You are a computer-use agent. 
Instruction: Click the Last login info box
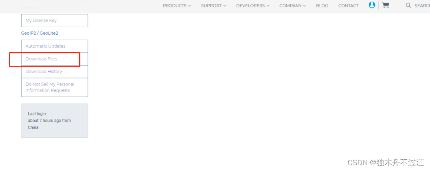55,121
